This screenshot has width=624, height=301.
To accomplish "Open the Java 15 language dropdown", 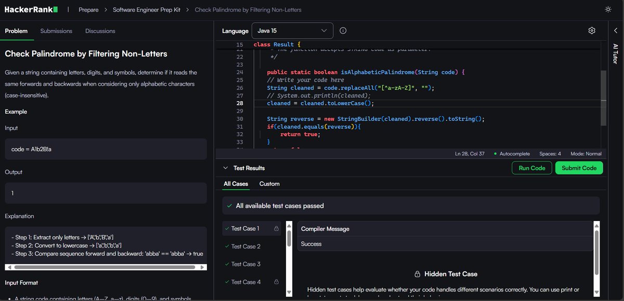I will [292, 31].
